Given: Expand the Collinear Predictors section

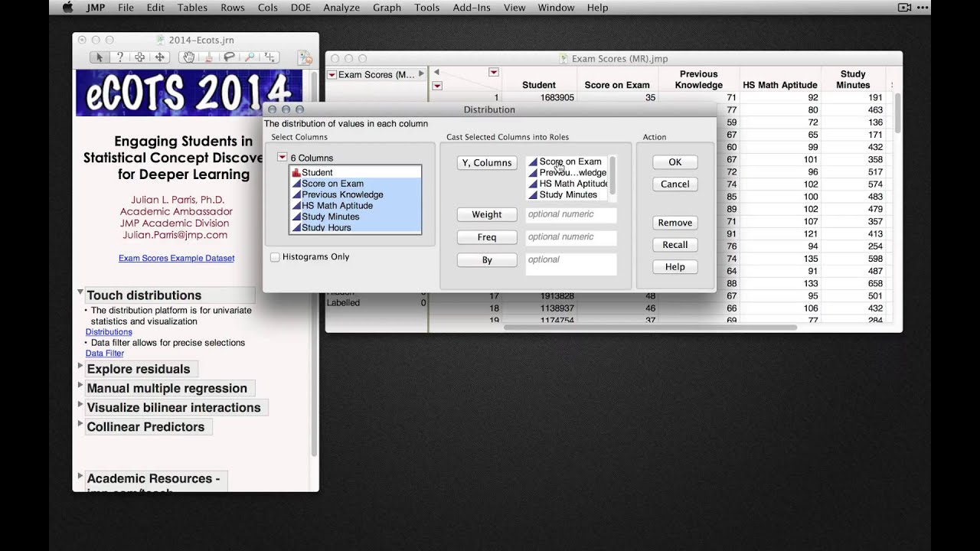Looking at the screenshot, I should (80, 424).
